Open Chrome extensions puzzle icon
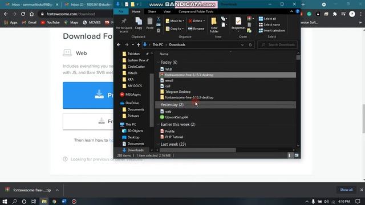 point(335,14)
